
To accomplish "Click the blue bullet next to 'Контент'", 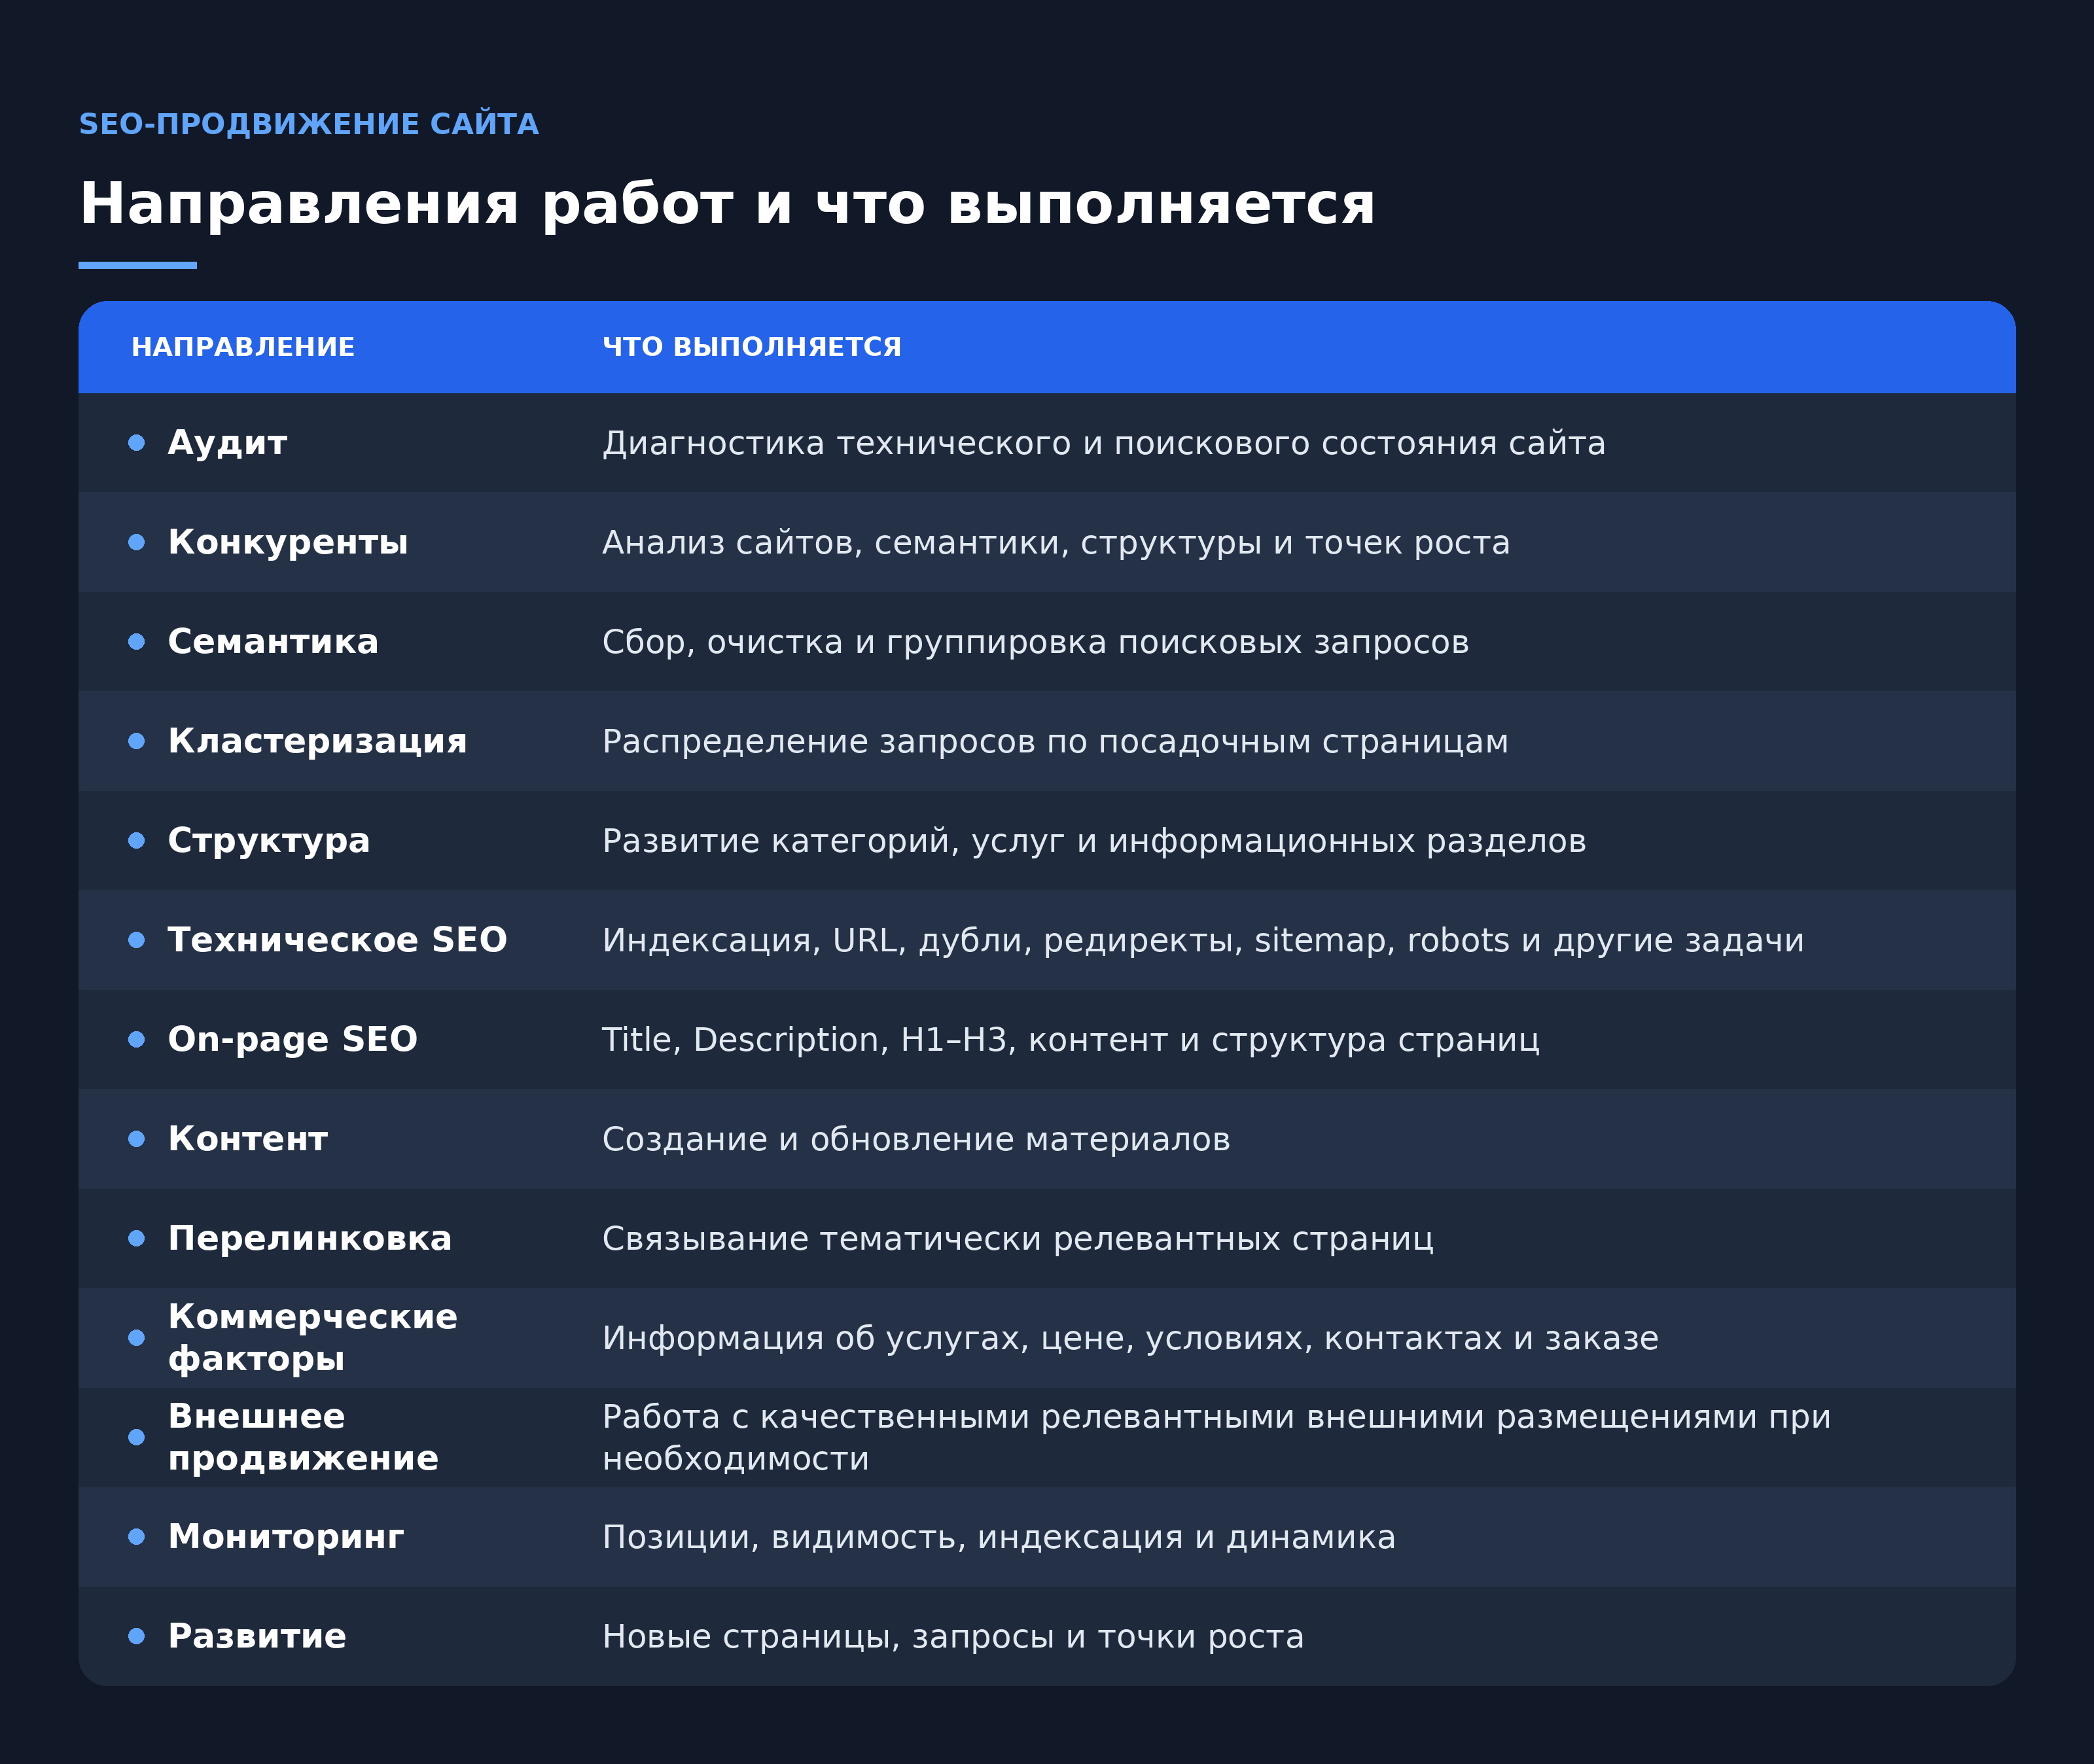I will point(137,1139).
